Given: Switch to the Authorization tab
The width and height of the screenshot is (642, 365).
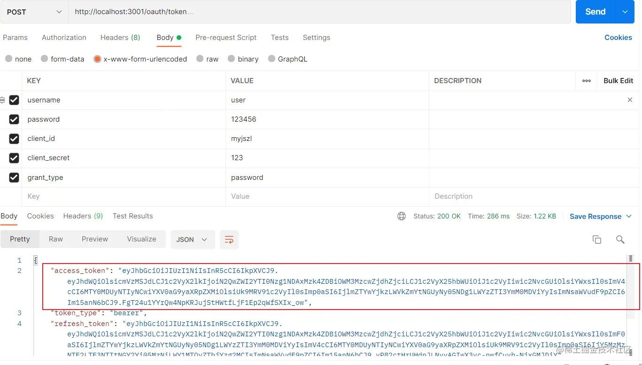Looking at the screenshot, I should tap(64, 38).
